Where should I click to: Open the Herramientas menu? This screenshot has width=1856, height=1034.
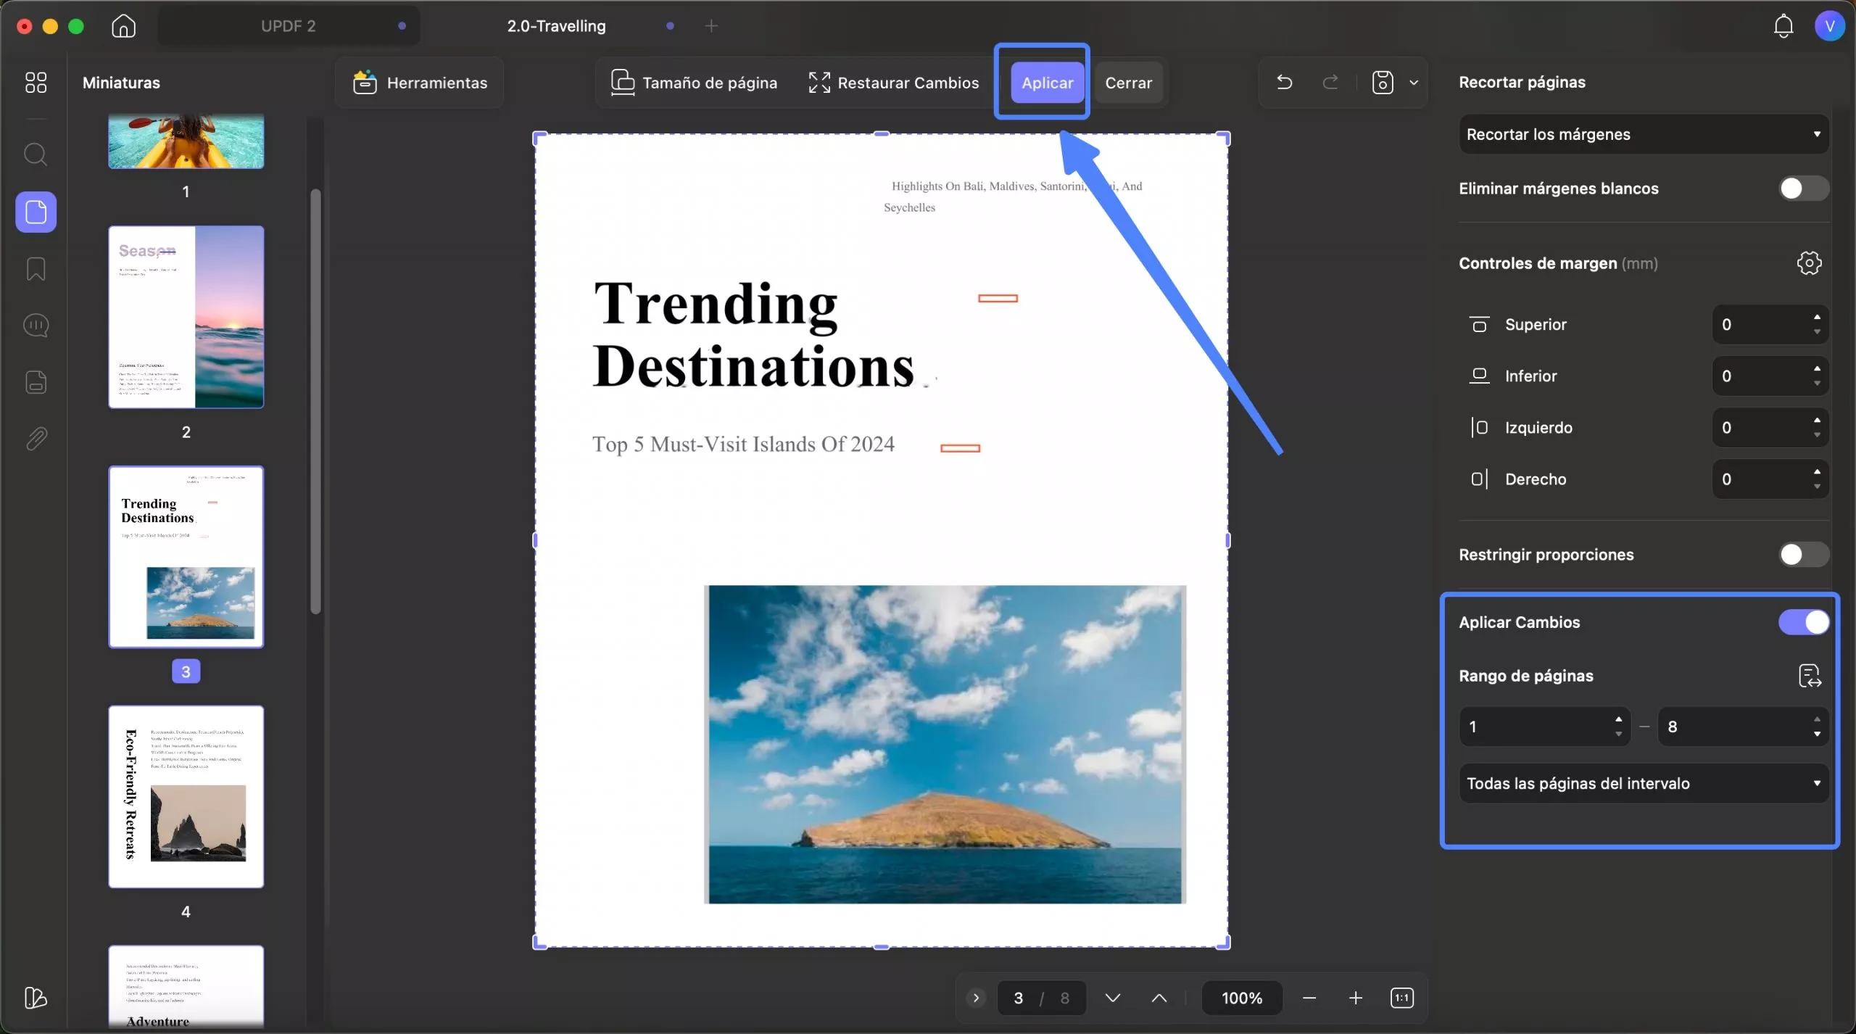tap(420, 83)
